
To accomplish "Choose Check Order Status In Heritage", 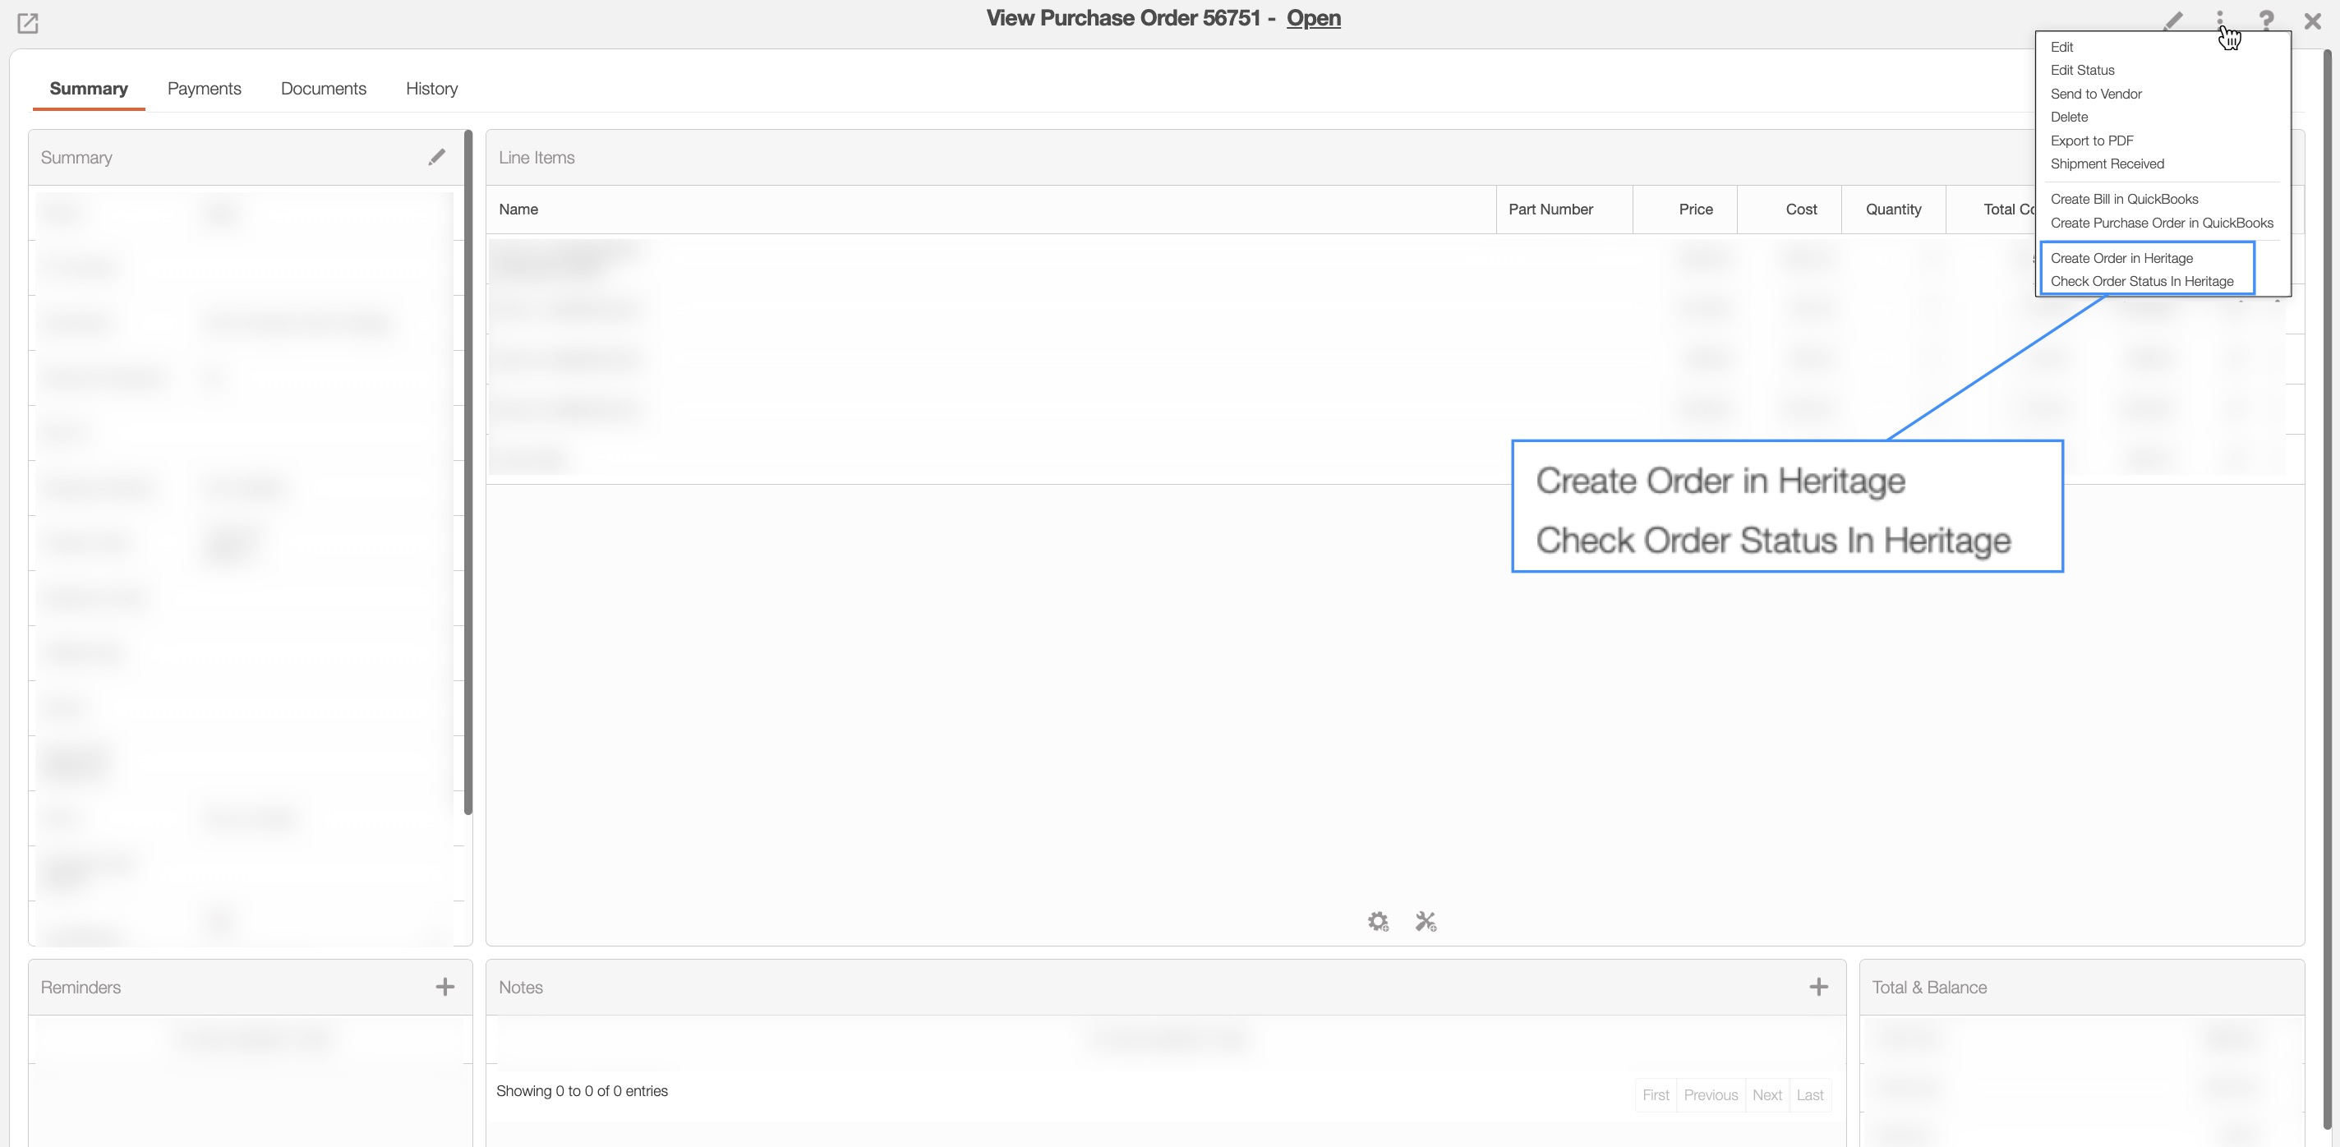I will (2141, 282).
